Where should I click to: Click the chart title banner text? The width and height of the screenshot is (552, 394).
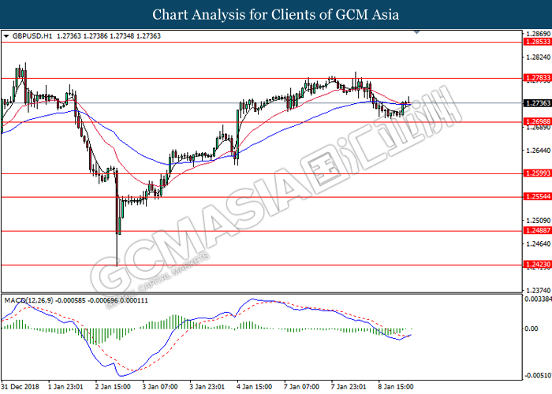click(x=275, y=15)
